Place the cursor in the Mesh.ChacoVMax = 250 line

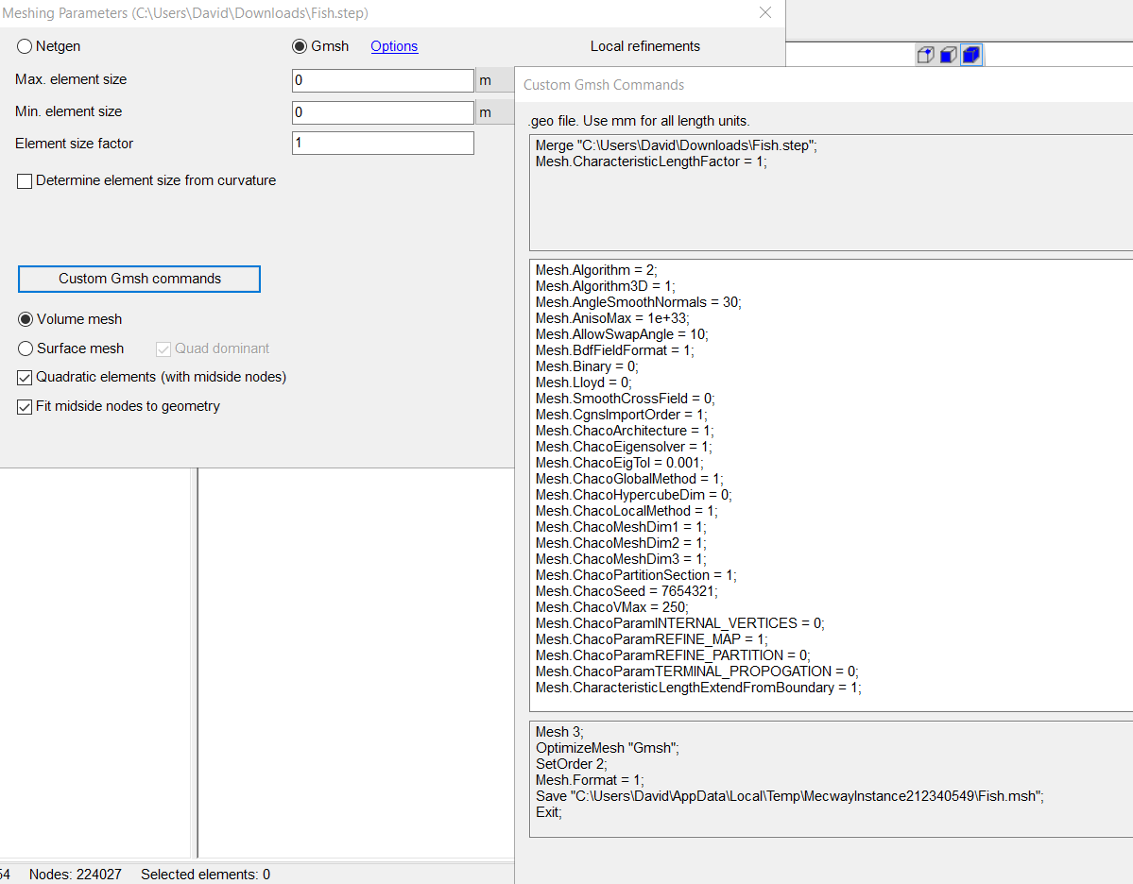[612, 607]
